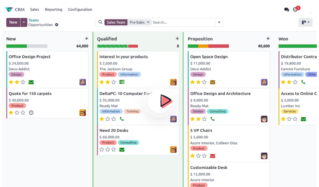
Task: Open the Office Design Project card title
Action: (x=30, y=57)
